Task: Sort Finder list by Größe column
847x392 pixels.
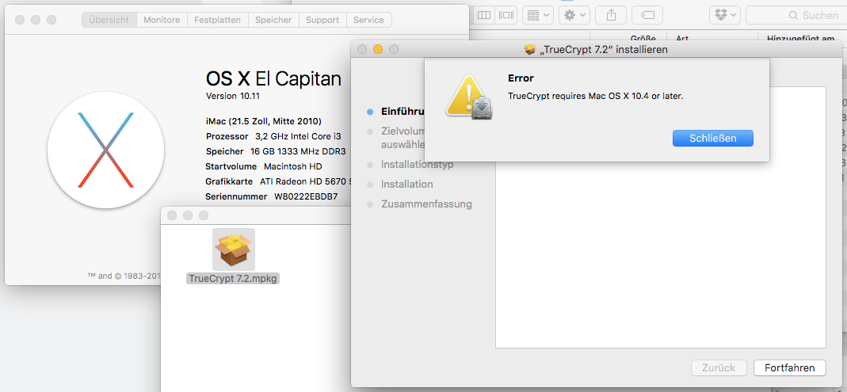Action: pos(643,38)
